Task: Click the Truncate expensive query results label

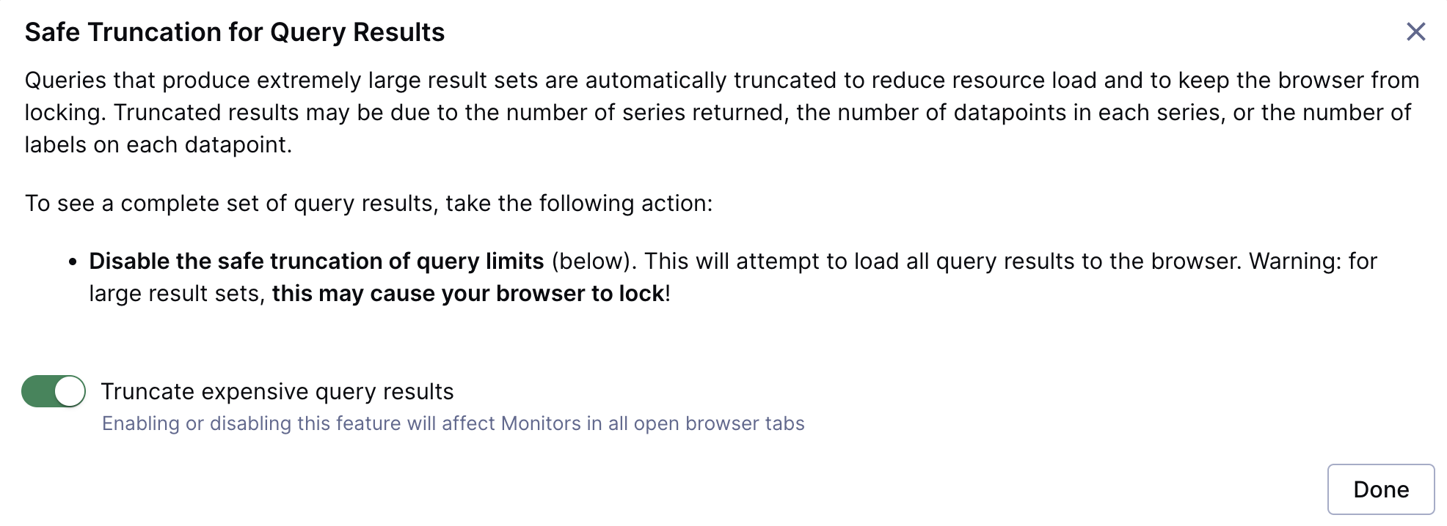Action: coord(277,391)
